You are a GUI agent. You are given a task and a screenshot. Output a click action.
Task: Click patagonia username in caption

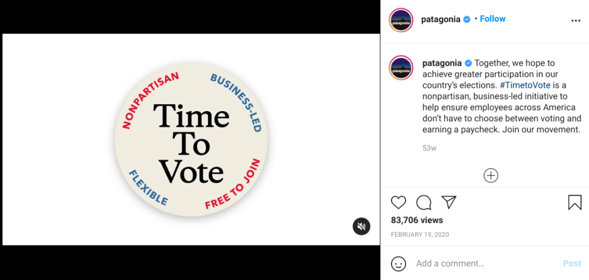coord(442,63)
